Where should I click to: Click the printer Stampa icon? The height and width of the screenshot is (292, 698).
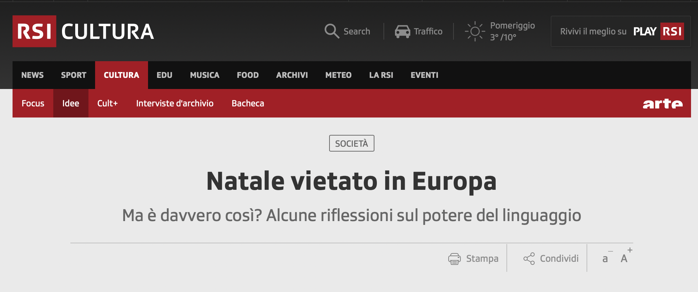[x=454, y=259]
